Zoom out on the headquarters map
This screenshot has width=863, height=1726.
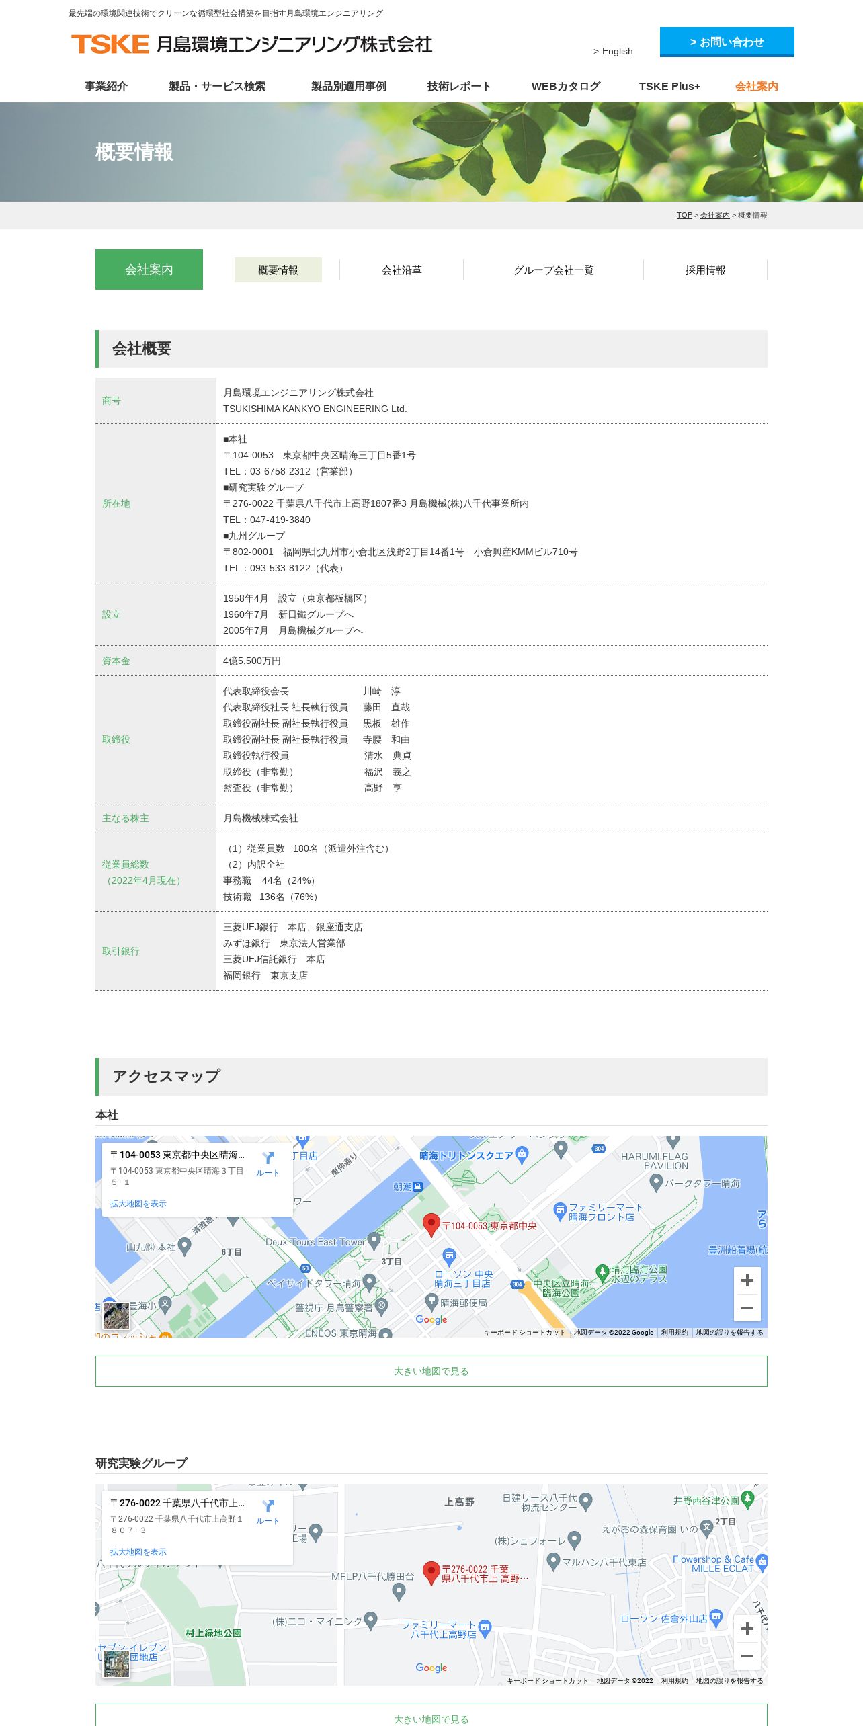pos(747,1308)
